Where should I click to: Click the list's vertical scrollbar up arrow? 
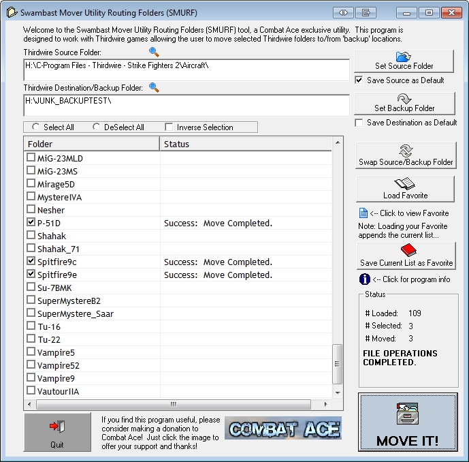pyautogui.click(x=338, y=142)
